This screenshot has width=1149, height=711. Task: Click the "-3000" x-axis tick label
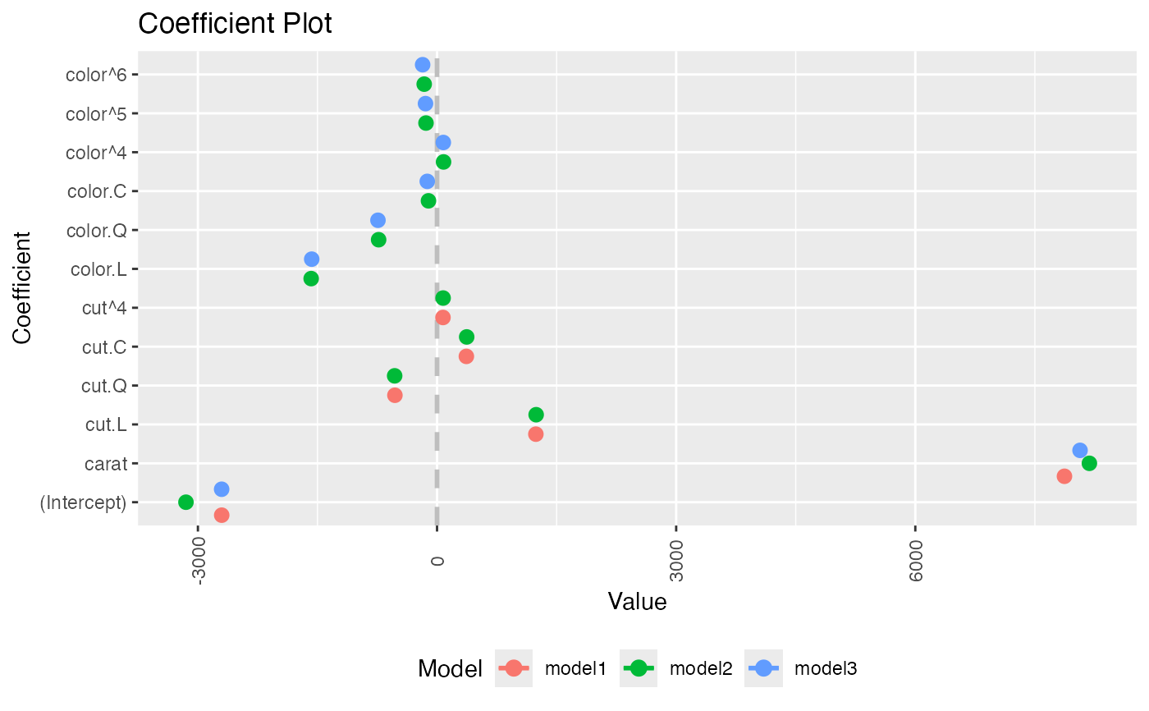tap(199, 563)
